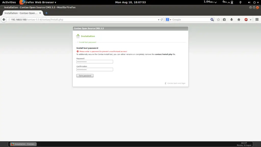Open the volume speaker indicator

coord(249,2)
